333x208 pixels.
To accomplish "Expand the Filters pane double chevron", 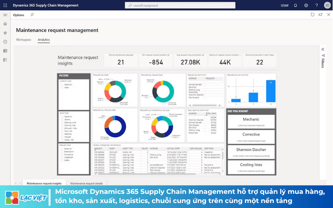I will click(x=323, y=49).
